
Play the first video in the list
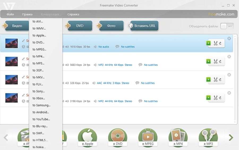pos(208,43)
